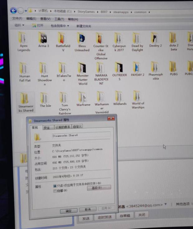This screenshot has width=193, height=229.
Task: Click the 打开 toolbar button
Action: click(x=38, y=26)
